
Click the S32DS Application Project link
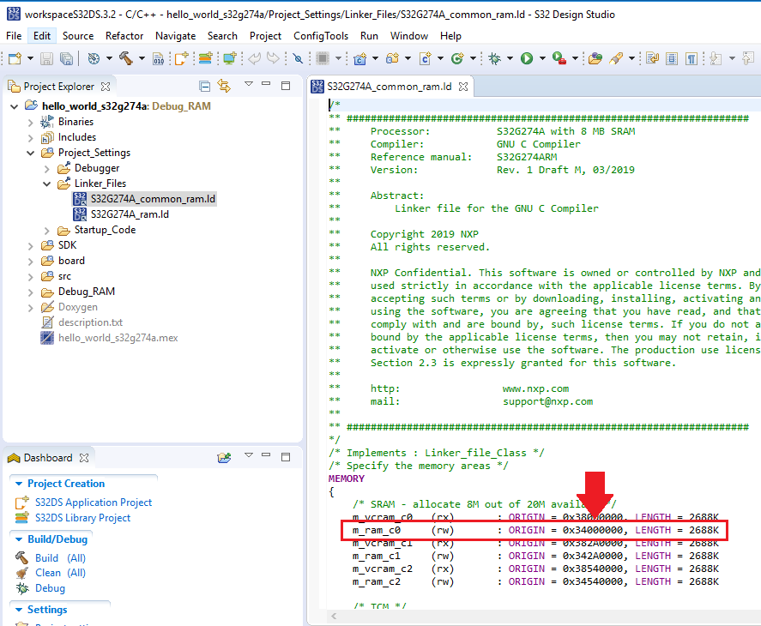(93, 503)
